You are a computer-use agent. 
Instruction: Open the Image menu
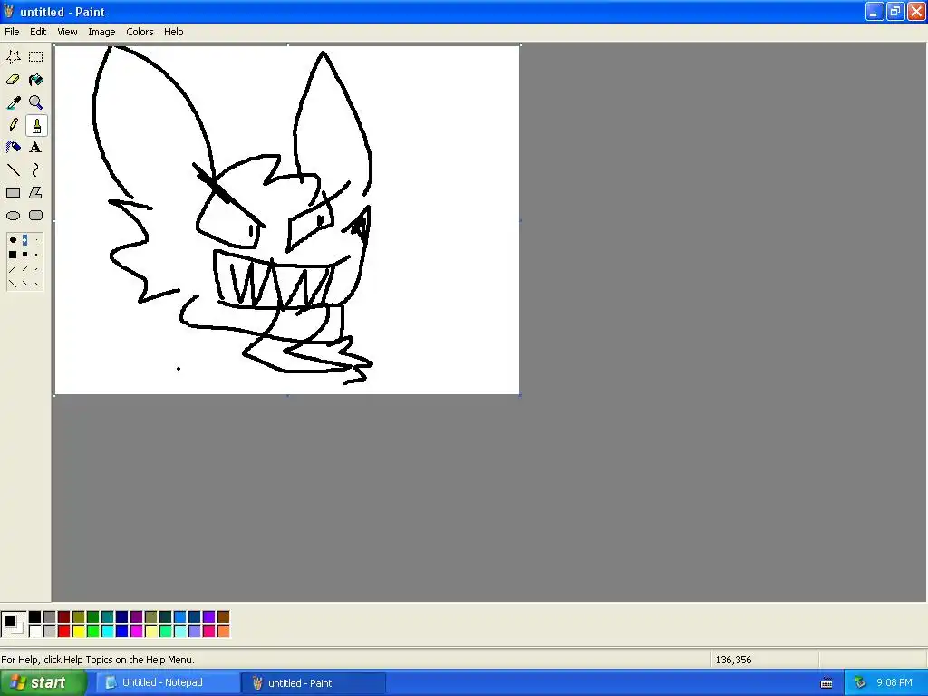click(101, 32)
